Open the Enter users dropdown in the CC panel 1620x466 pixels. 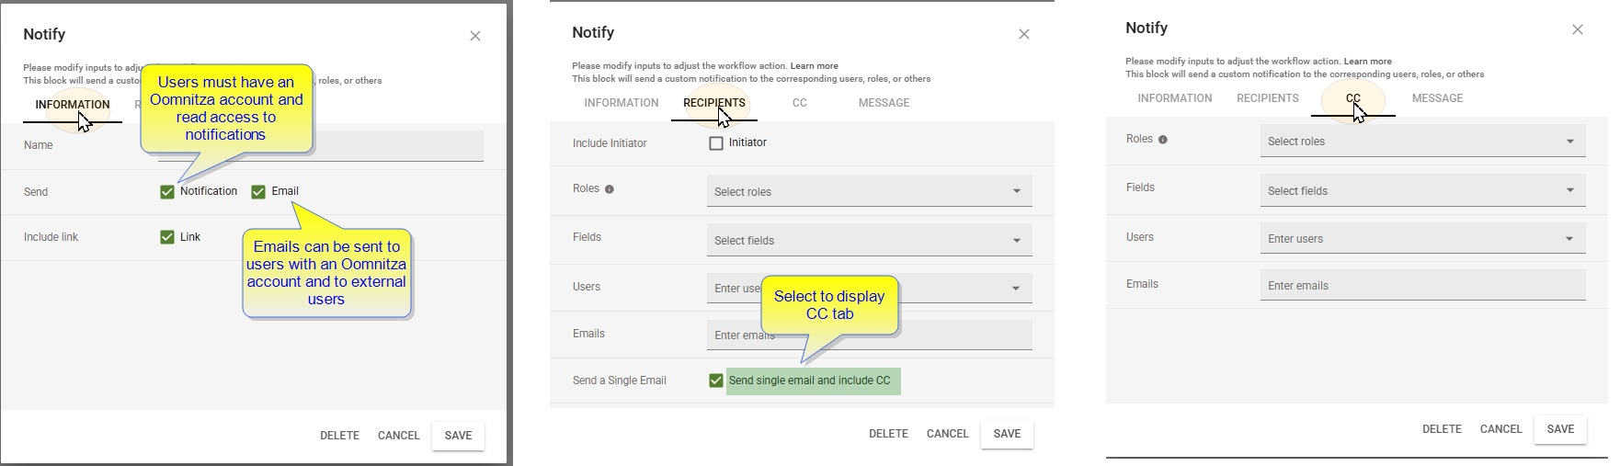[1422, 238]
